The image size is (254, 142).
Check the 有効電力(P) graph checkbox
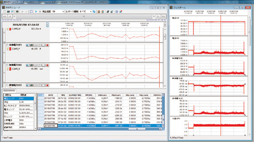(7, 45)
